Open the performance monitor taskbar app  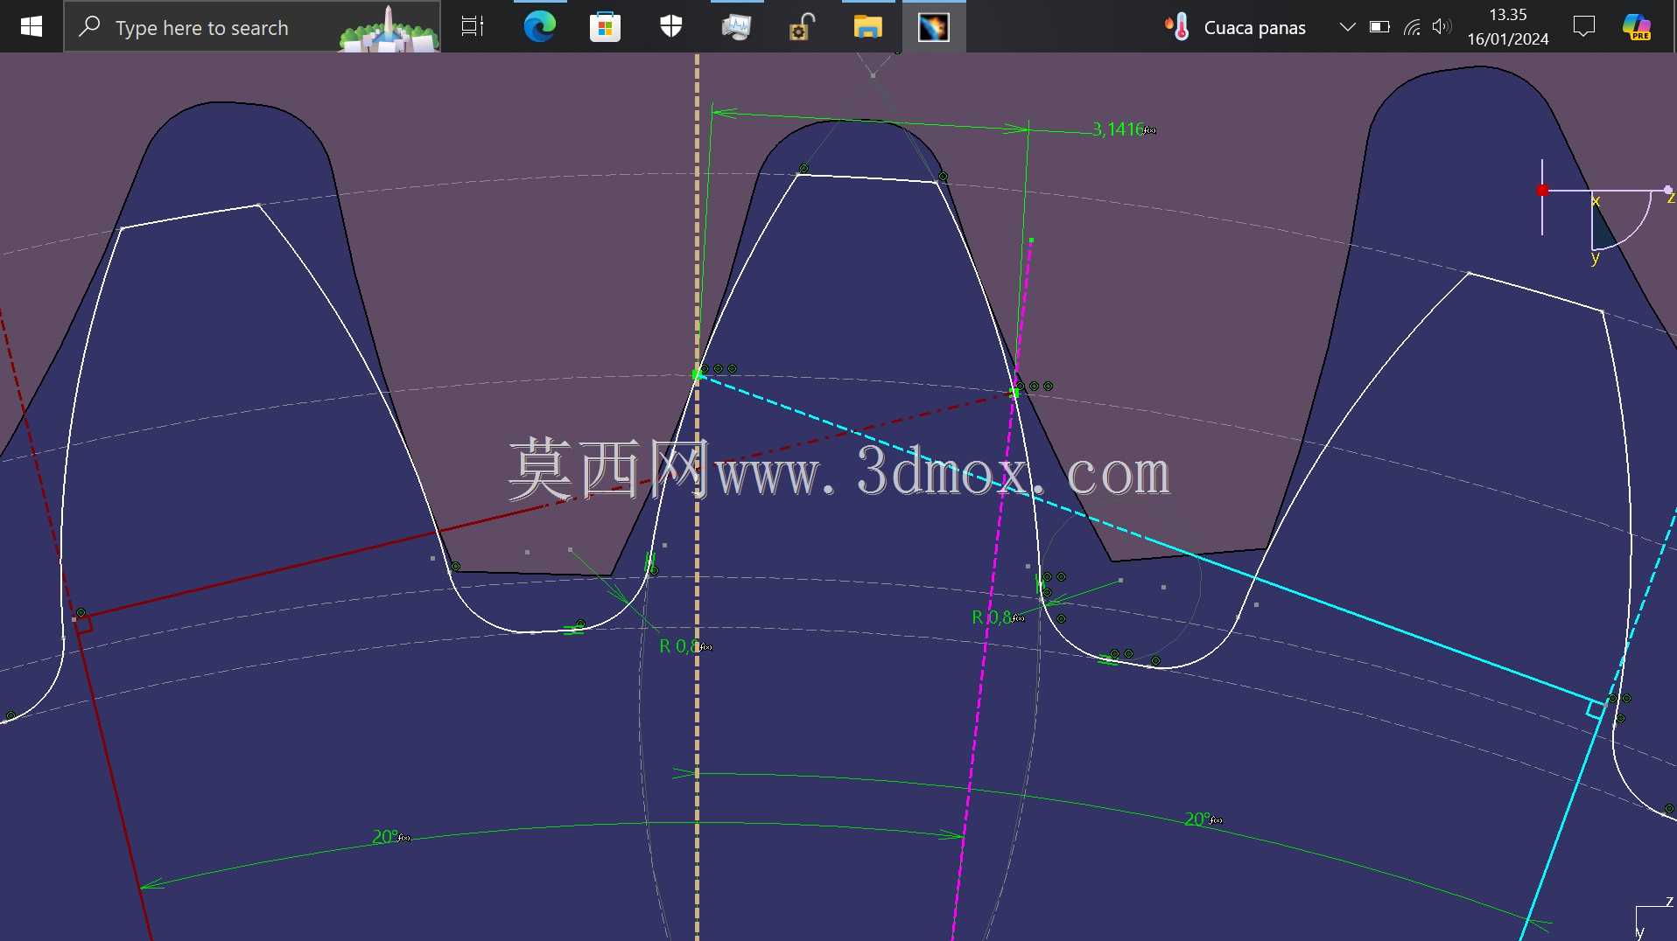(736, 26)
